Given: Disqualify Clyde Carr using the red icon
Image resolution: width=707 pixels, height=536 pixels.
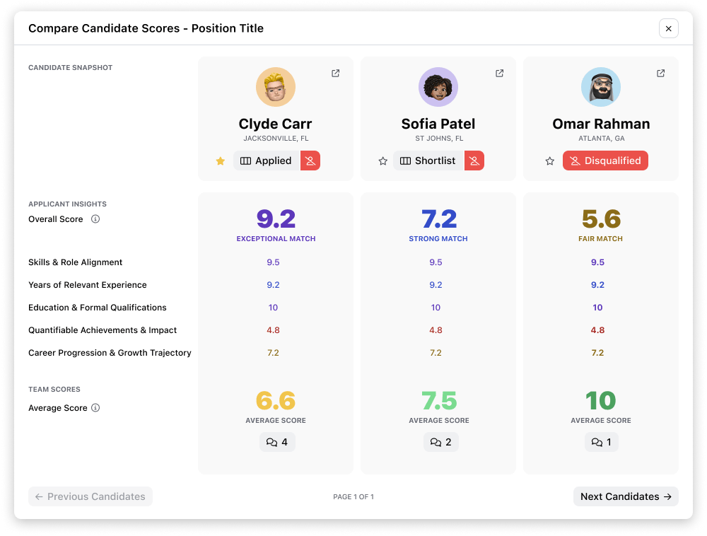Looking at the screenshot, I should tap(310, 161).
